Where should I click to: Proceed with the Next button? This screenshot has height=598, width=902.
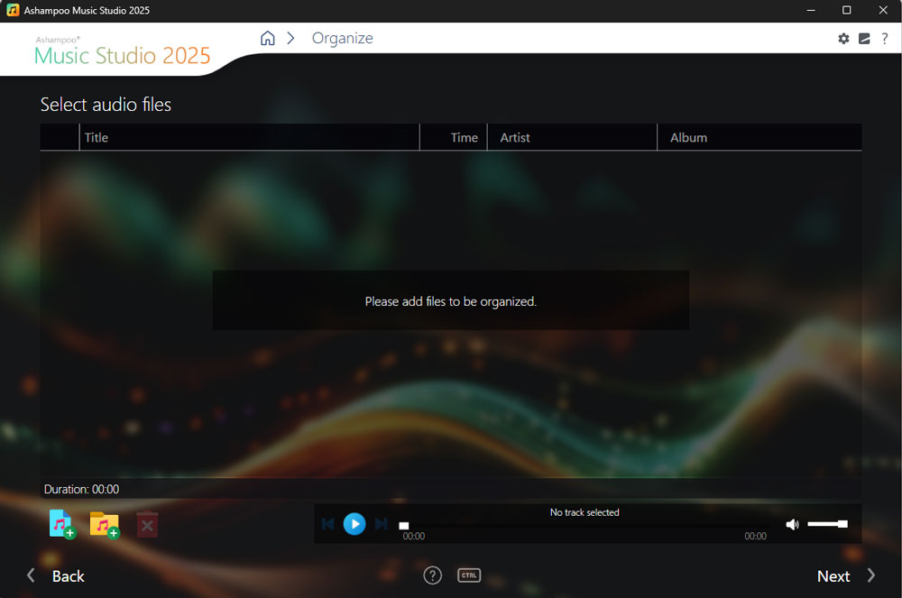tap(846, 575)
